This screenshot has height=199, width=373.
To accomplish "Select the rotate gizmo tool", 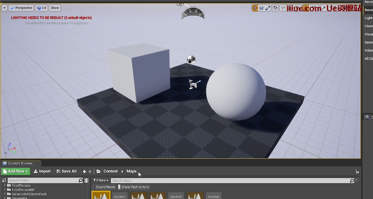I will point(261,8).
